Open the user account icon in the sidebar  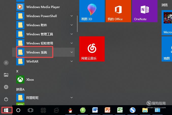pyautogui.click(x=6, y=63)
